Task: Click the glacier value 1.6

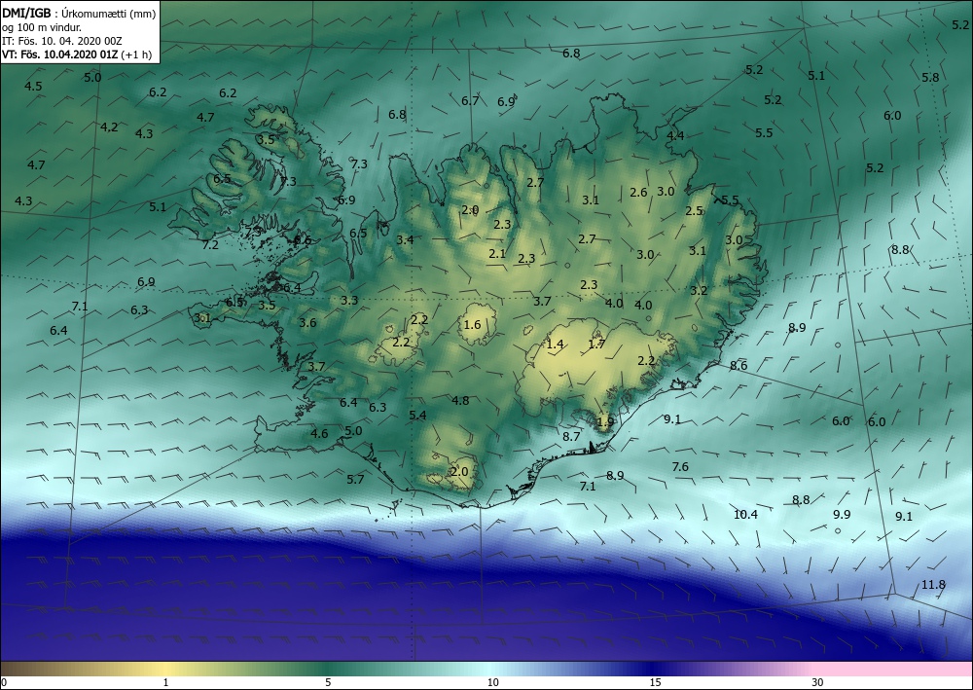Action: click(472, 324)
